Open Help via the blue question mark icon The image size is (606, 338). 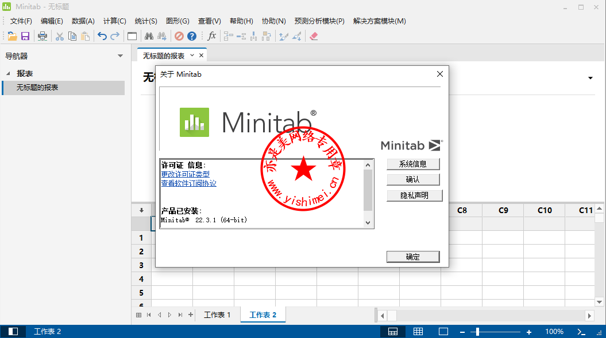(x=192, y=36)
